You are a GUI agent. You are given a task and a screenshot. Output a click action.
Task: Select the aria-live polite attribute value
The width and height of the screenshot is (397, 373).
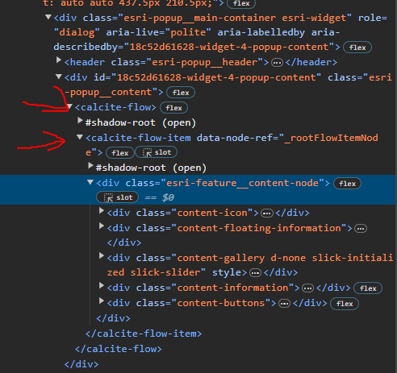pyautogui.click(x=188, y=32)
